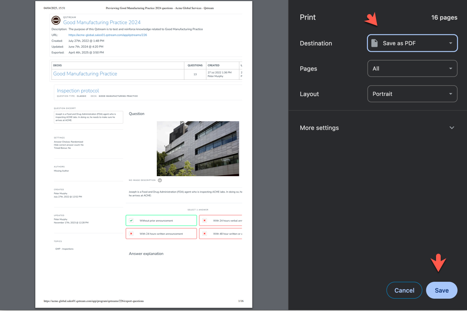Image resolution: width=467 pixels, height=311 pixels.
Task: Open the Layout dropdown set to Portrait
Action: pos(412,94)
